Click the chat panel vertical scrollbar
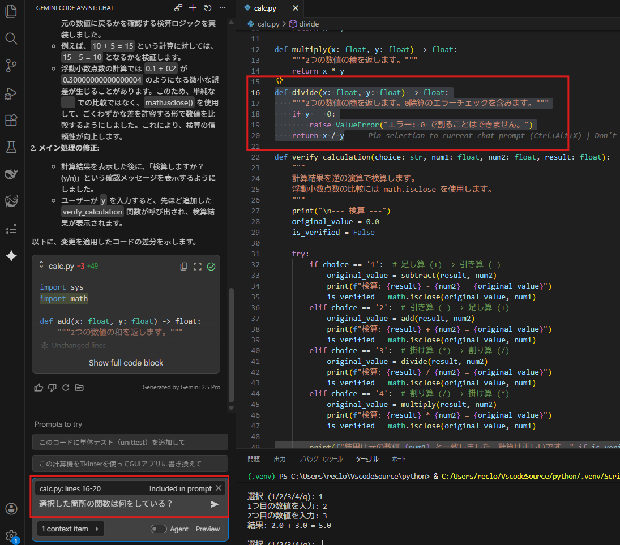The height and width of the screenshot is (545, 620). (231, 340)
